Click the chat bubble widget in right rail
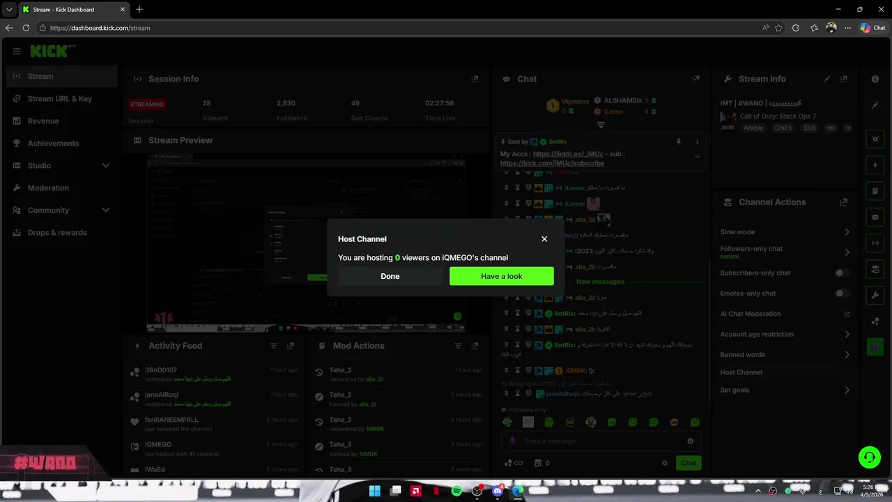The height and width of the screenshot is (502, 892). (x=875, y=217)
